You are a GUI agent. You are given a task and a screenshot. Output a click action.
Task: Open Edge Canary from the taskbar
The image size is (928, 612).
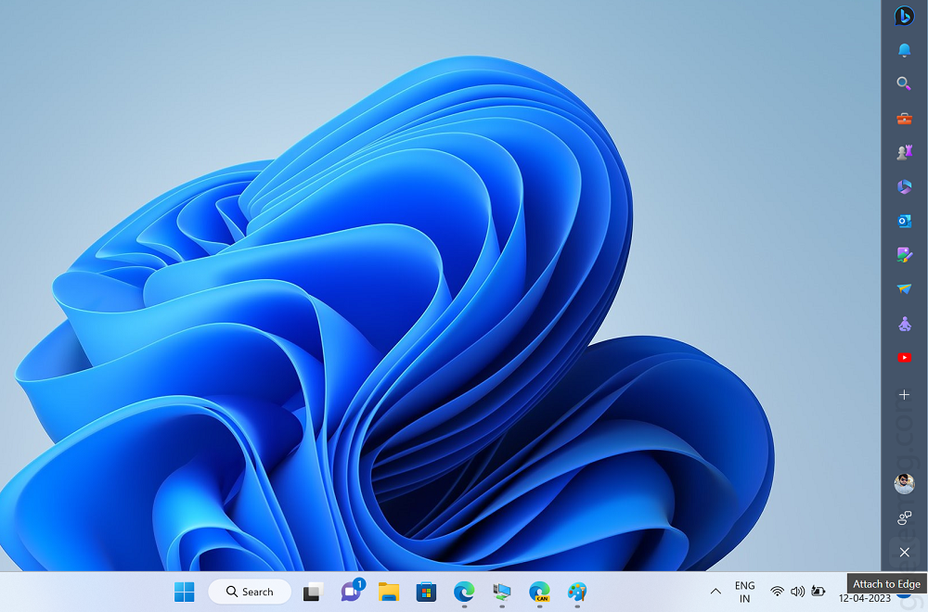pos(539,592)
